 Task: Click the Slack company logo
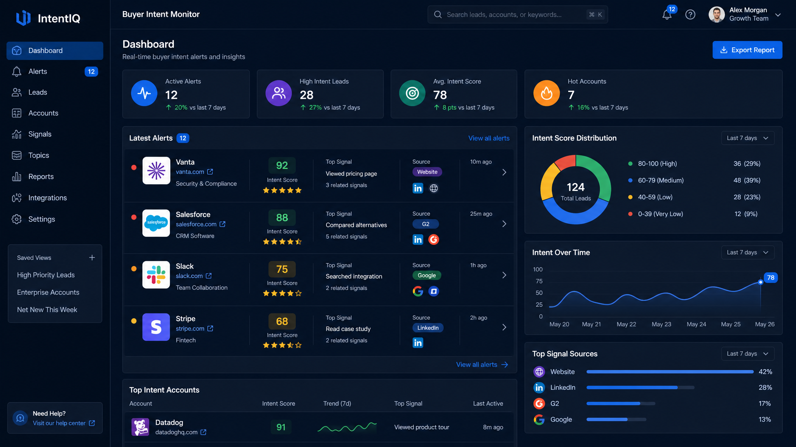point(156,275)
